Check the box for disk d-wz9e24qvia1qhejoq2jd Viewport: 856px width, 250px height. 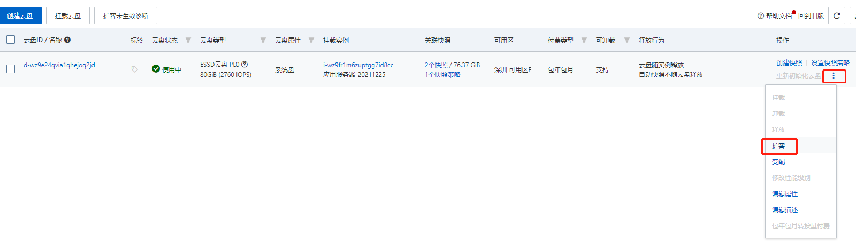click(11, 69)
